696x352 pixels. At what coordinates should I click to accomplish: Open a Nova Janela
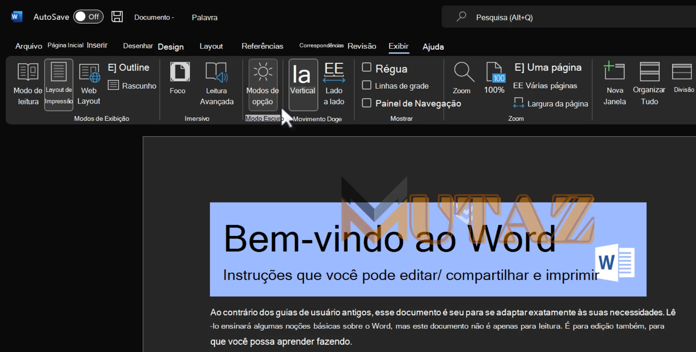click(x=615, y=84)
